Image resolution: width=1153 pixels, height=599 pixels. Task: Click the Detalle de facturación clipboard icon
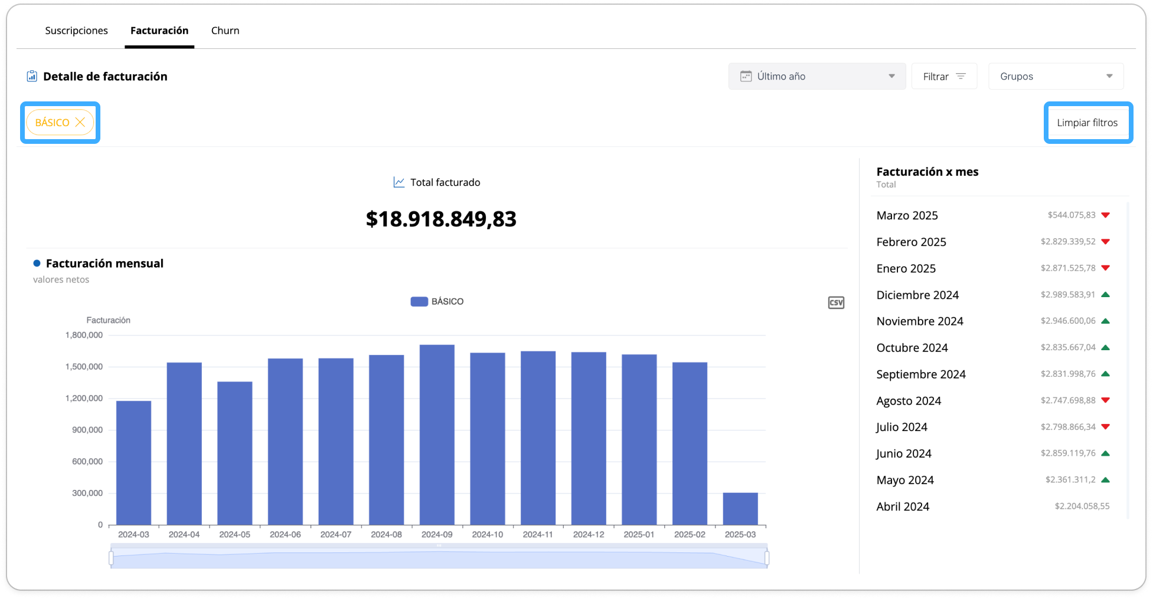[32, 76]
